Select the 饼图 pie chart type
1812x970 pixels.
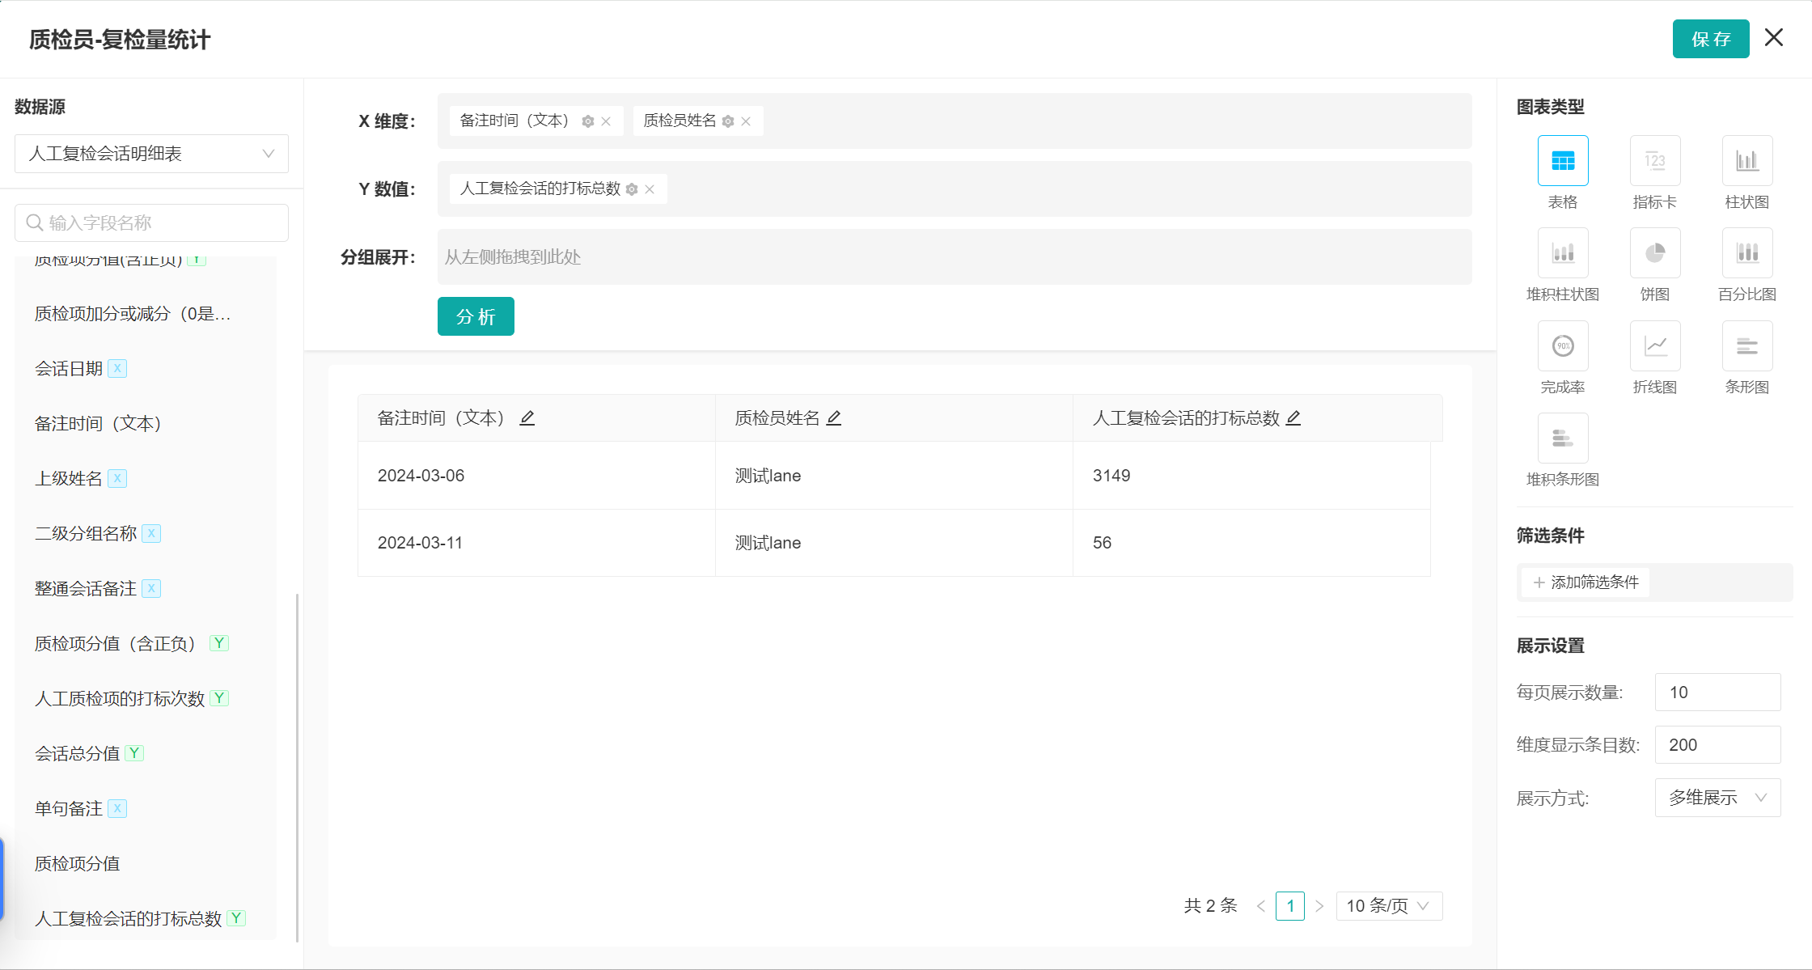coord(1654,253)
